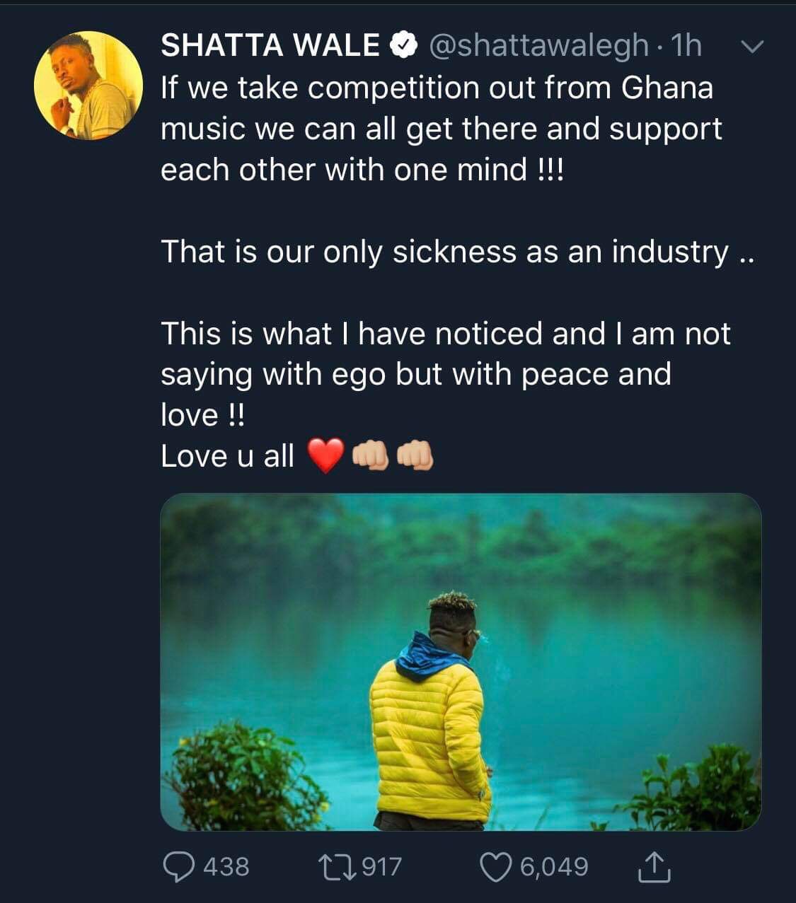
Task: Expand the tweet options chevron
Action: (751, 47)
